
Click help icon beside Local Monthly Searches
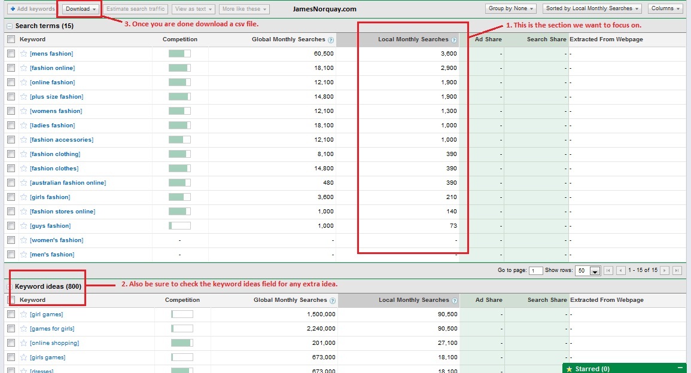click(454, 40)
